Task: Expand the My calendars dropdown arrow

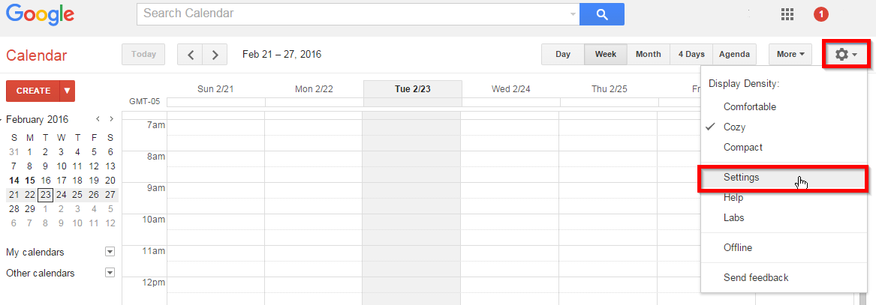Action: (x=110, y=252)
